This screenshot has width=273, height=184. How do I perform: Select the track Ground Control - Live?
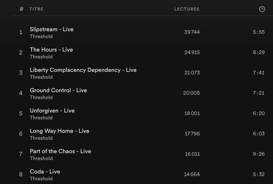point(58,90)
